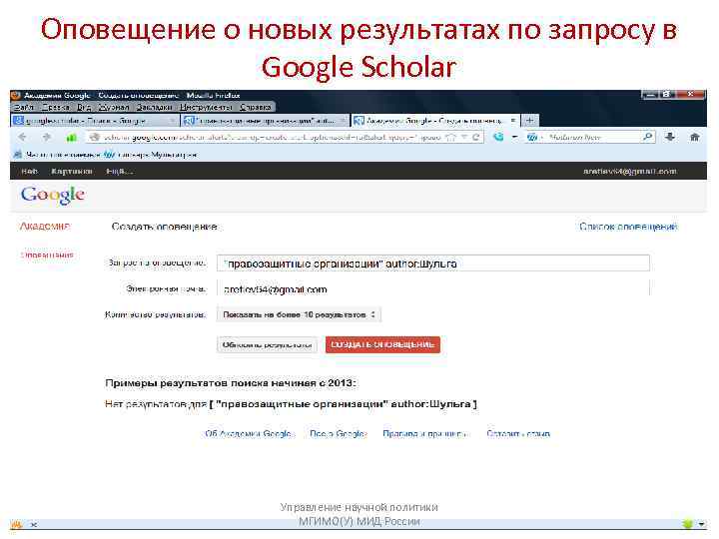Open the Журнал menu

(x=114, y=107)
